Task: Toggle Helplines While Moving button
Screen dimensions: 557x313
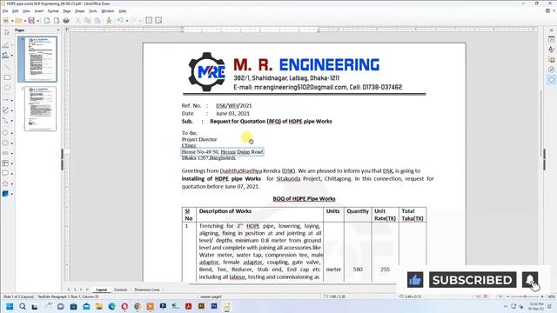Action: tap(158, 21)
